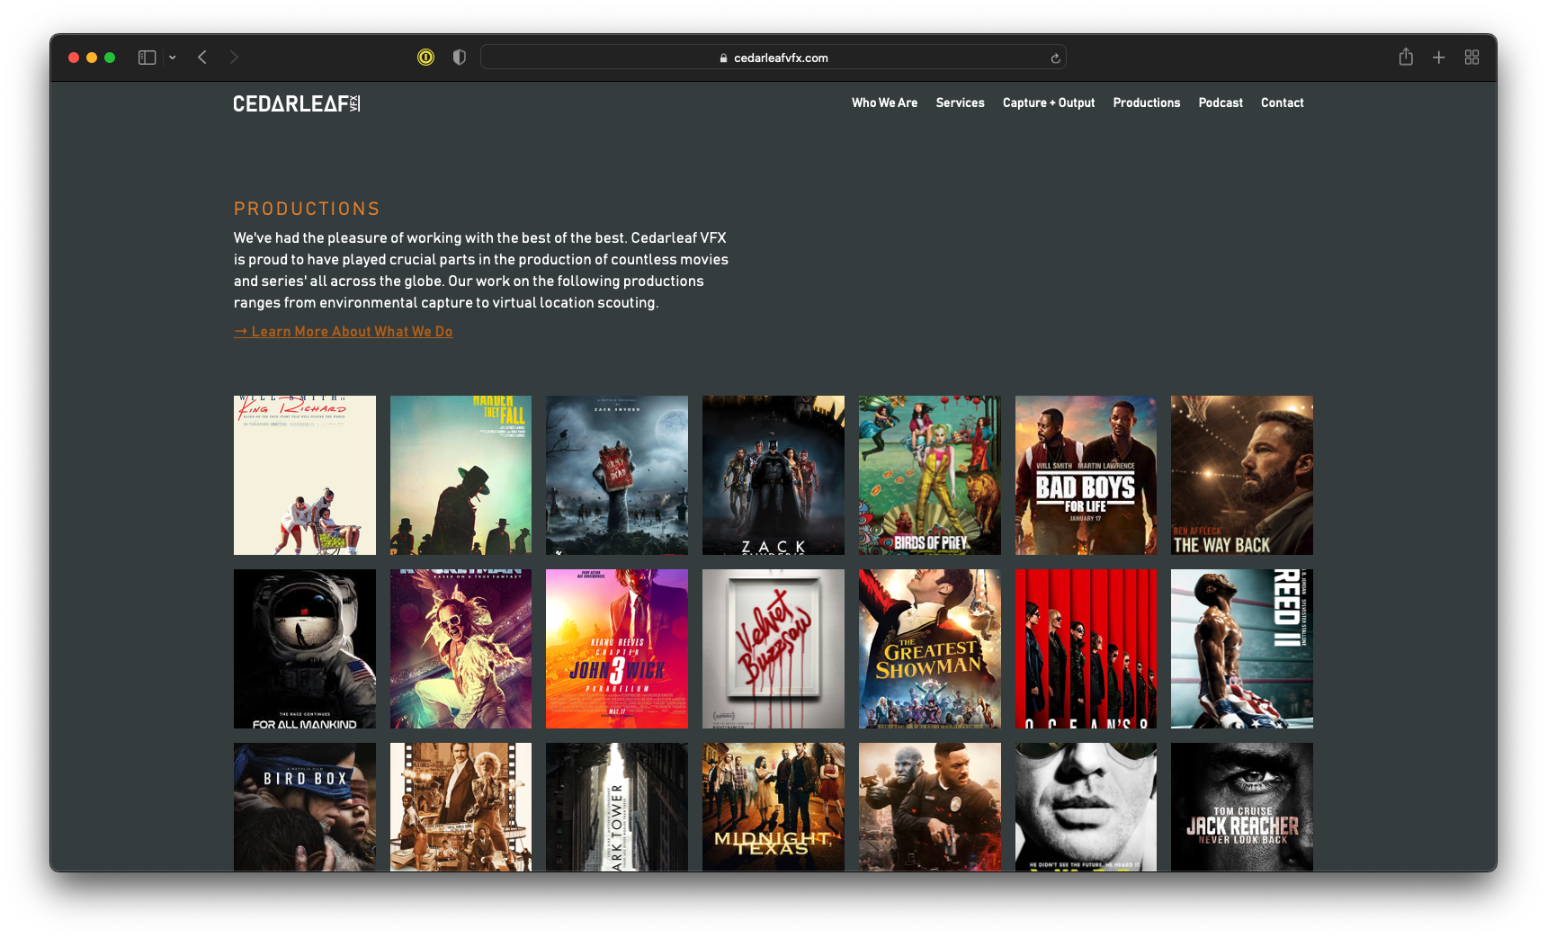Open the poster right of Bird Box

461,807
